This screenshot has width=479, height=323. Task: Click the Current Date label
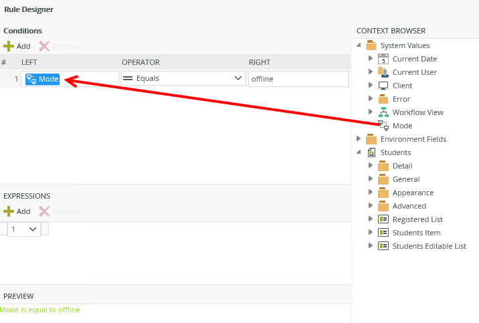(415, 59)
